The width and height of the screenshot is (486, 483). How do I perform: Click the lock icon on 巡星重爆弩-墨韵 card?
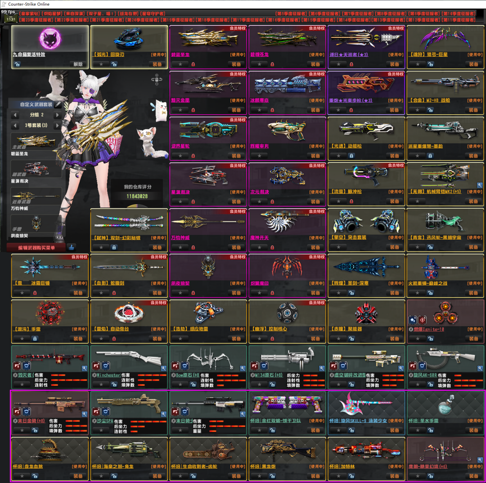[430, 156]
